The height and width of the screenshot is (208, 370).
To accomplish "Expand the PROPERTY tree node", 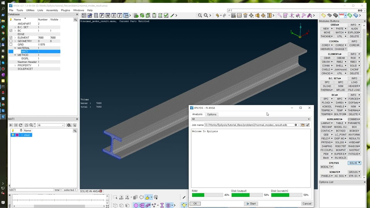I will click(x=15, y=65).
